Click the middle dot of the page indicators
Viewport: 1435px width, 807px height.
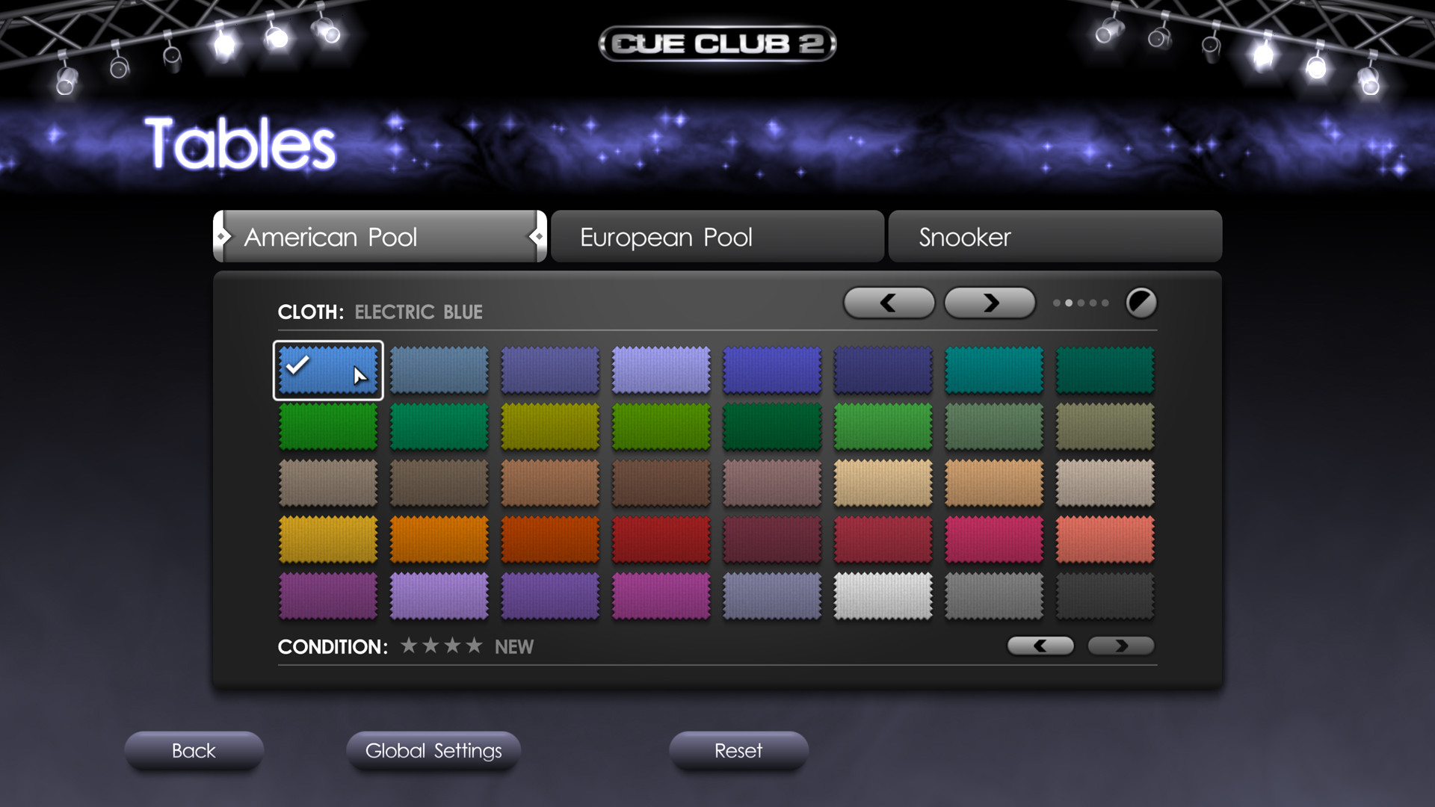click(1080, 303)
